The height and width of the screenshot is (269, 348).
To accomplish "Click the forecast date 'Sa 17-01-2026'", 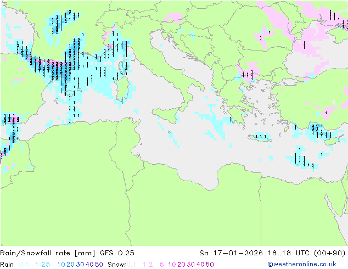I will point(231,253).
